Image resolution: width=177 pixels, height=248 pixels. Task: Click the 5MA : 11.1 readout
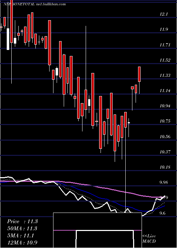pyautogui.click(x=21, y=236)
